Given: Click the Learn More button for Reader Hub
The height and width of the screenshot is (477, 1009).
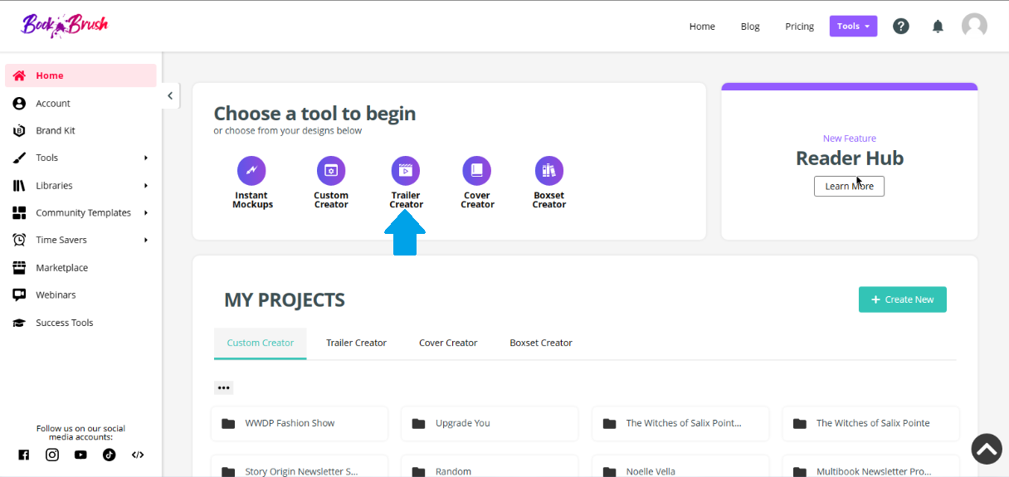Looking at the screenshot, I should pyautogui.click(x=849, y=186).
